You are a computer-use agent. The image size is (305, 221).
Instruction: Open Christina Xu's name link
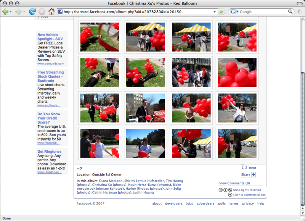[x=102, y=185]
